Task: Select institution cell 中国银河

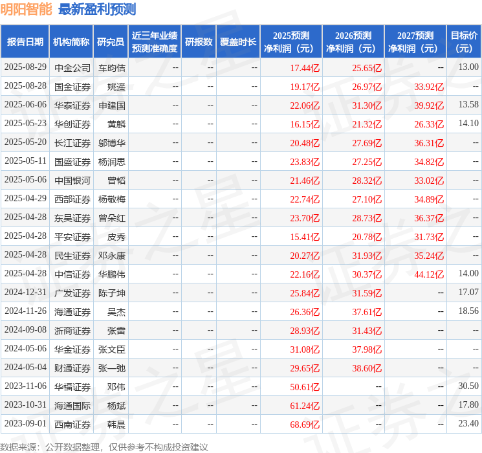Action: click(x=72, y=181)
